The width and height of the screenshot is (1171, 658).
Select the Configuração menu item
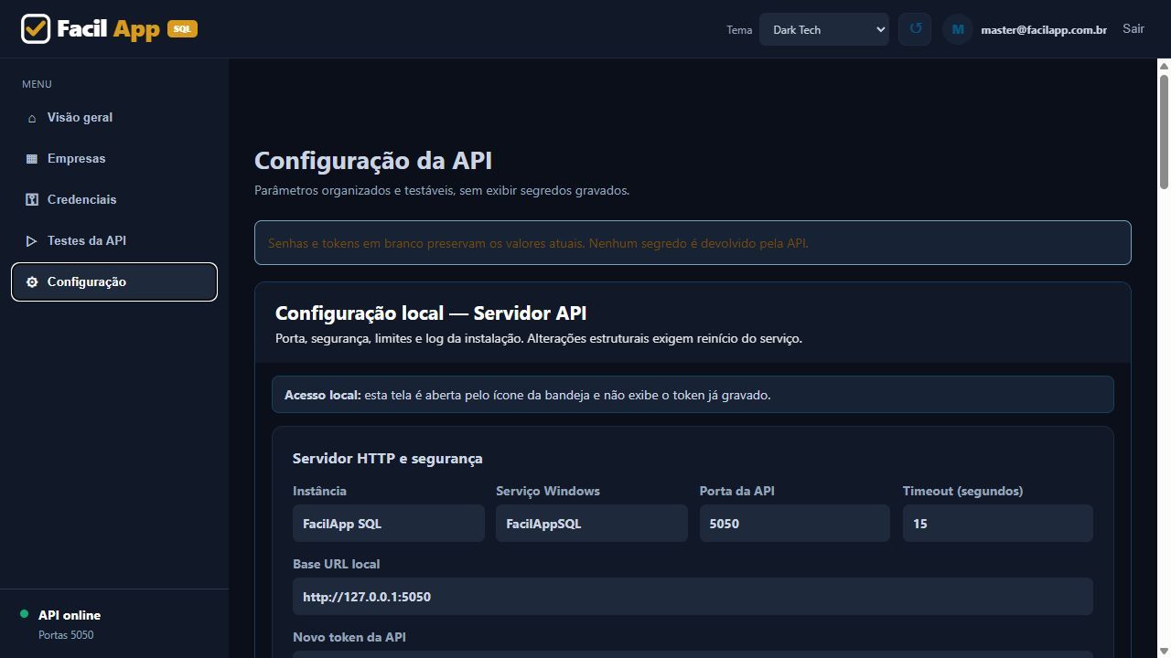pyautogui.click(x=114, y=282)
